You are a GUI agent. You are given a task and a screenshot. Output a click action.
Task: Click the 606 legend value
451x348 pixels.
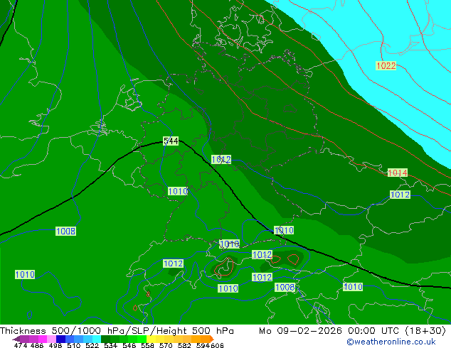point(217,345)
